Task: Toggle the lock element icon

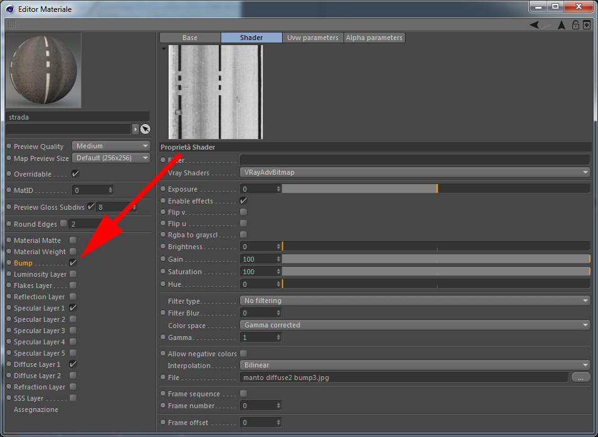Action: pos(575,25)
